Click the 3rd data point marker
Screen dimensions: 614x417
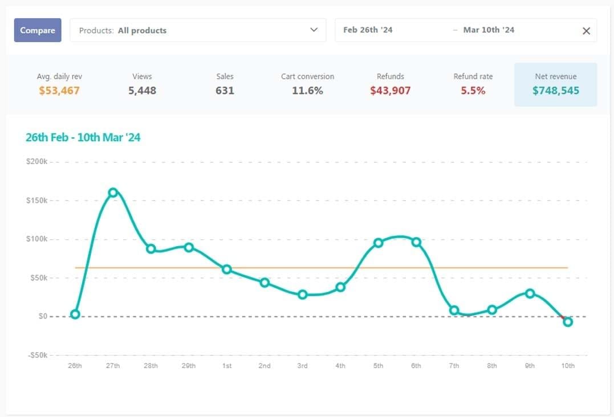pos(302,295)
